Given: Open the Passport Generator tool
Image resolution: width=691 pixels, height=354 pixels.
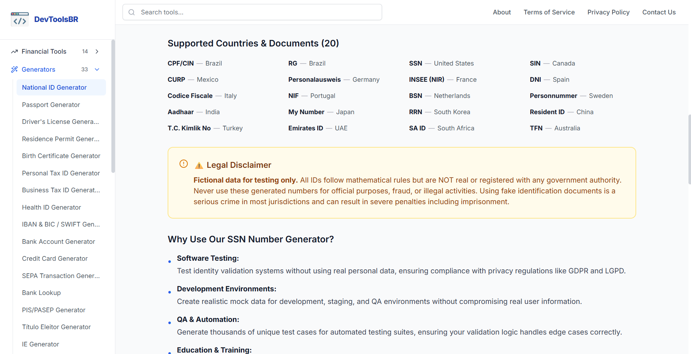Looking at the screenshot, I should (51, 105).
